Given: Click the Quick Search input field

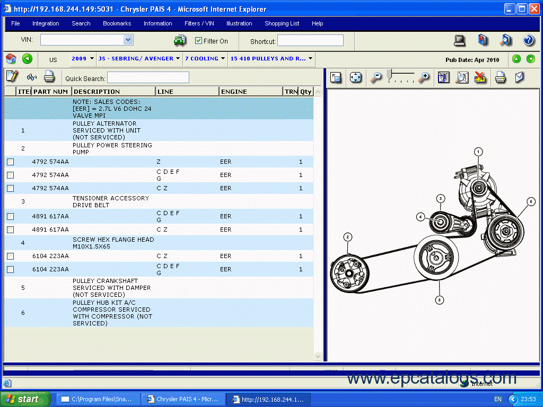Looking at the screenshot, I should (x=148, y=77).
